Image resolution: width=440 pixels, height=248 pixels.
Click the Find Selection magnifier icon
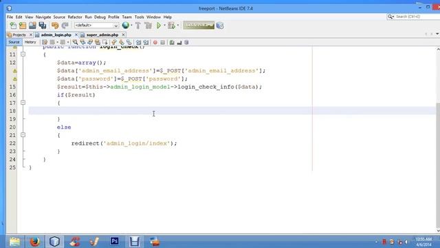(x=75, y=42)
